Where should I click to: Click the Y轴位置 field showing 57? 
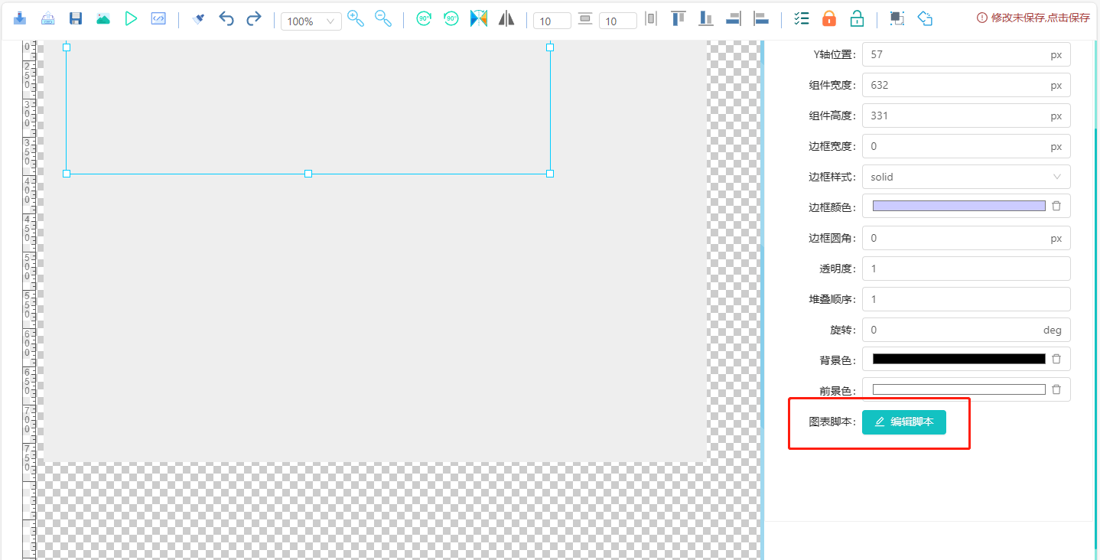pyautogui.click(x=966, y=54)
